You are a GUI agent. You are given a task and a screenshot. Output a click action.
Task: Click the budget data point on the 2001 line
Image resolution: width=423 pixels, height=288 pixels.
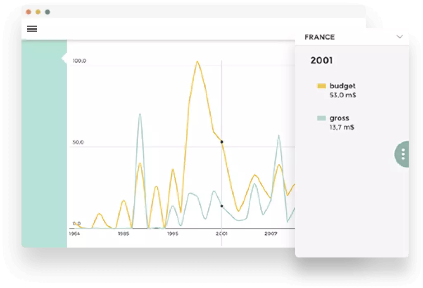pos(222,142)
